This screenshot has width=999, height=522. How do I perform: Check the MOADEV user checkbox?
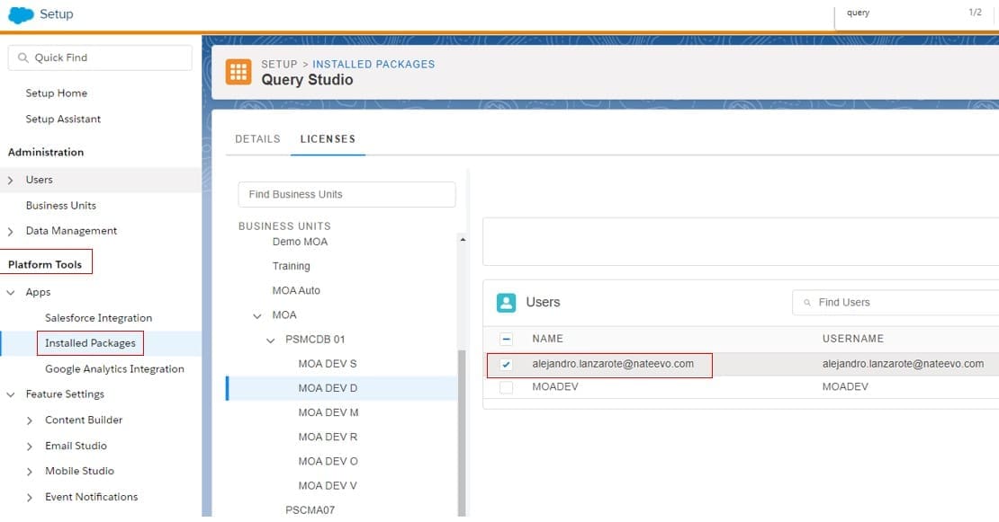(506, 387)
